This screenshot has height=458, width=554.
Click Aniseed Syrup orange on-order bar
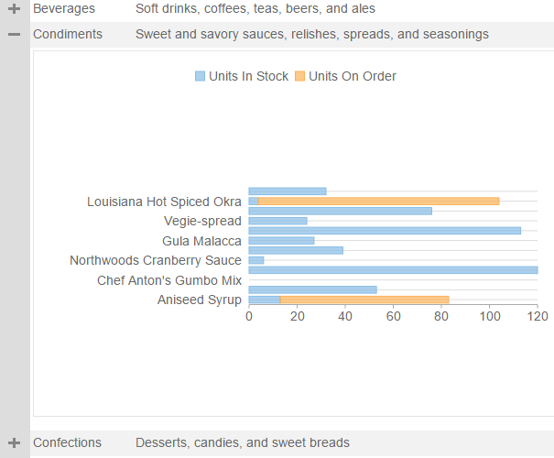[x=364, y=300]
